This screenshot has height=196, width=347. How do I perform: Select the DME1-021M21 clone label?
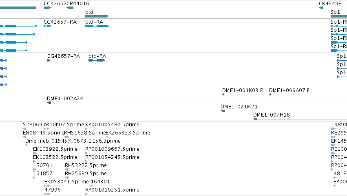(x=239, y=107)
